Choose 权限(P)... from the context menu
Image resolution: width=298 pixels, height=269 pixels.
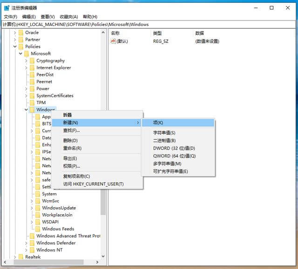click(72, 166)
